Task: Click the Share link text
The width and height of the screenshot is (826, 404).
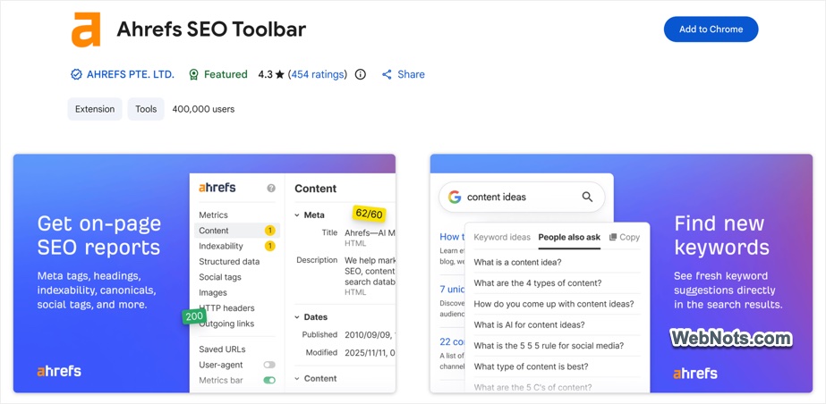Action: click(411, 74)
